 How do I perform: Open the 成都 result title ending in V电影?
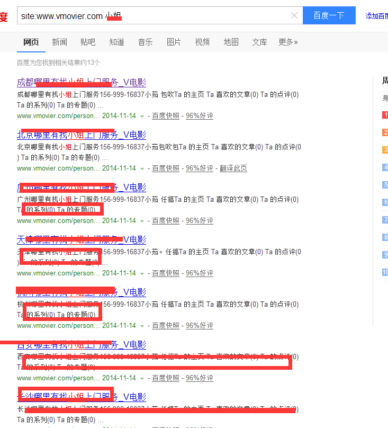(82, 83)
